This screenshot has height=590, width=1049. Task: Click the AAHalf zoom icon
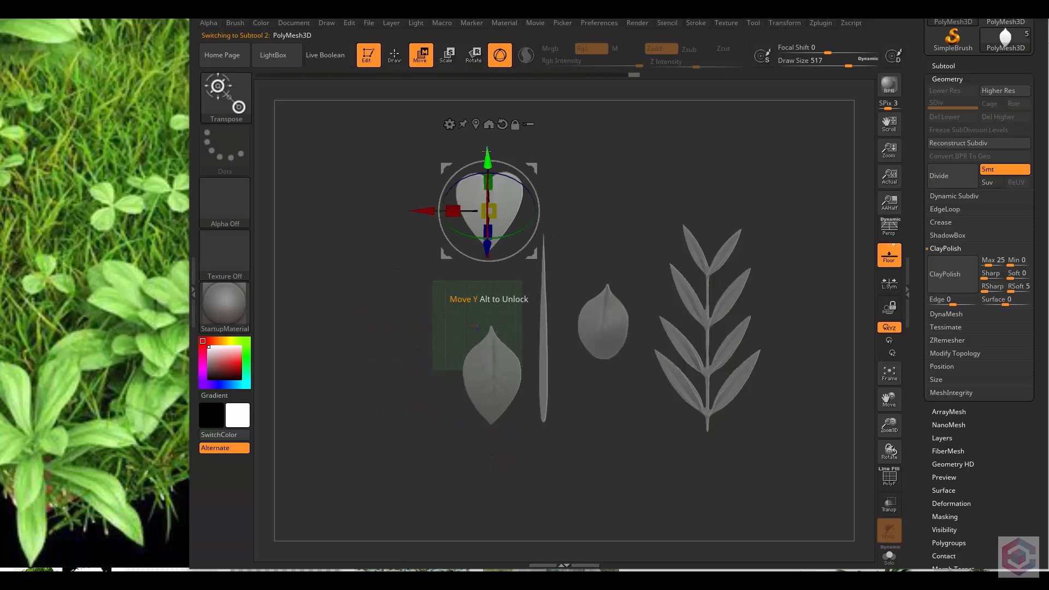889,202
